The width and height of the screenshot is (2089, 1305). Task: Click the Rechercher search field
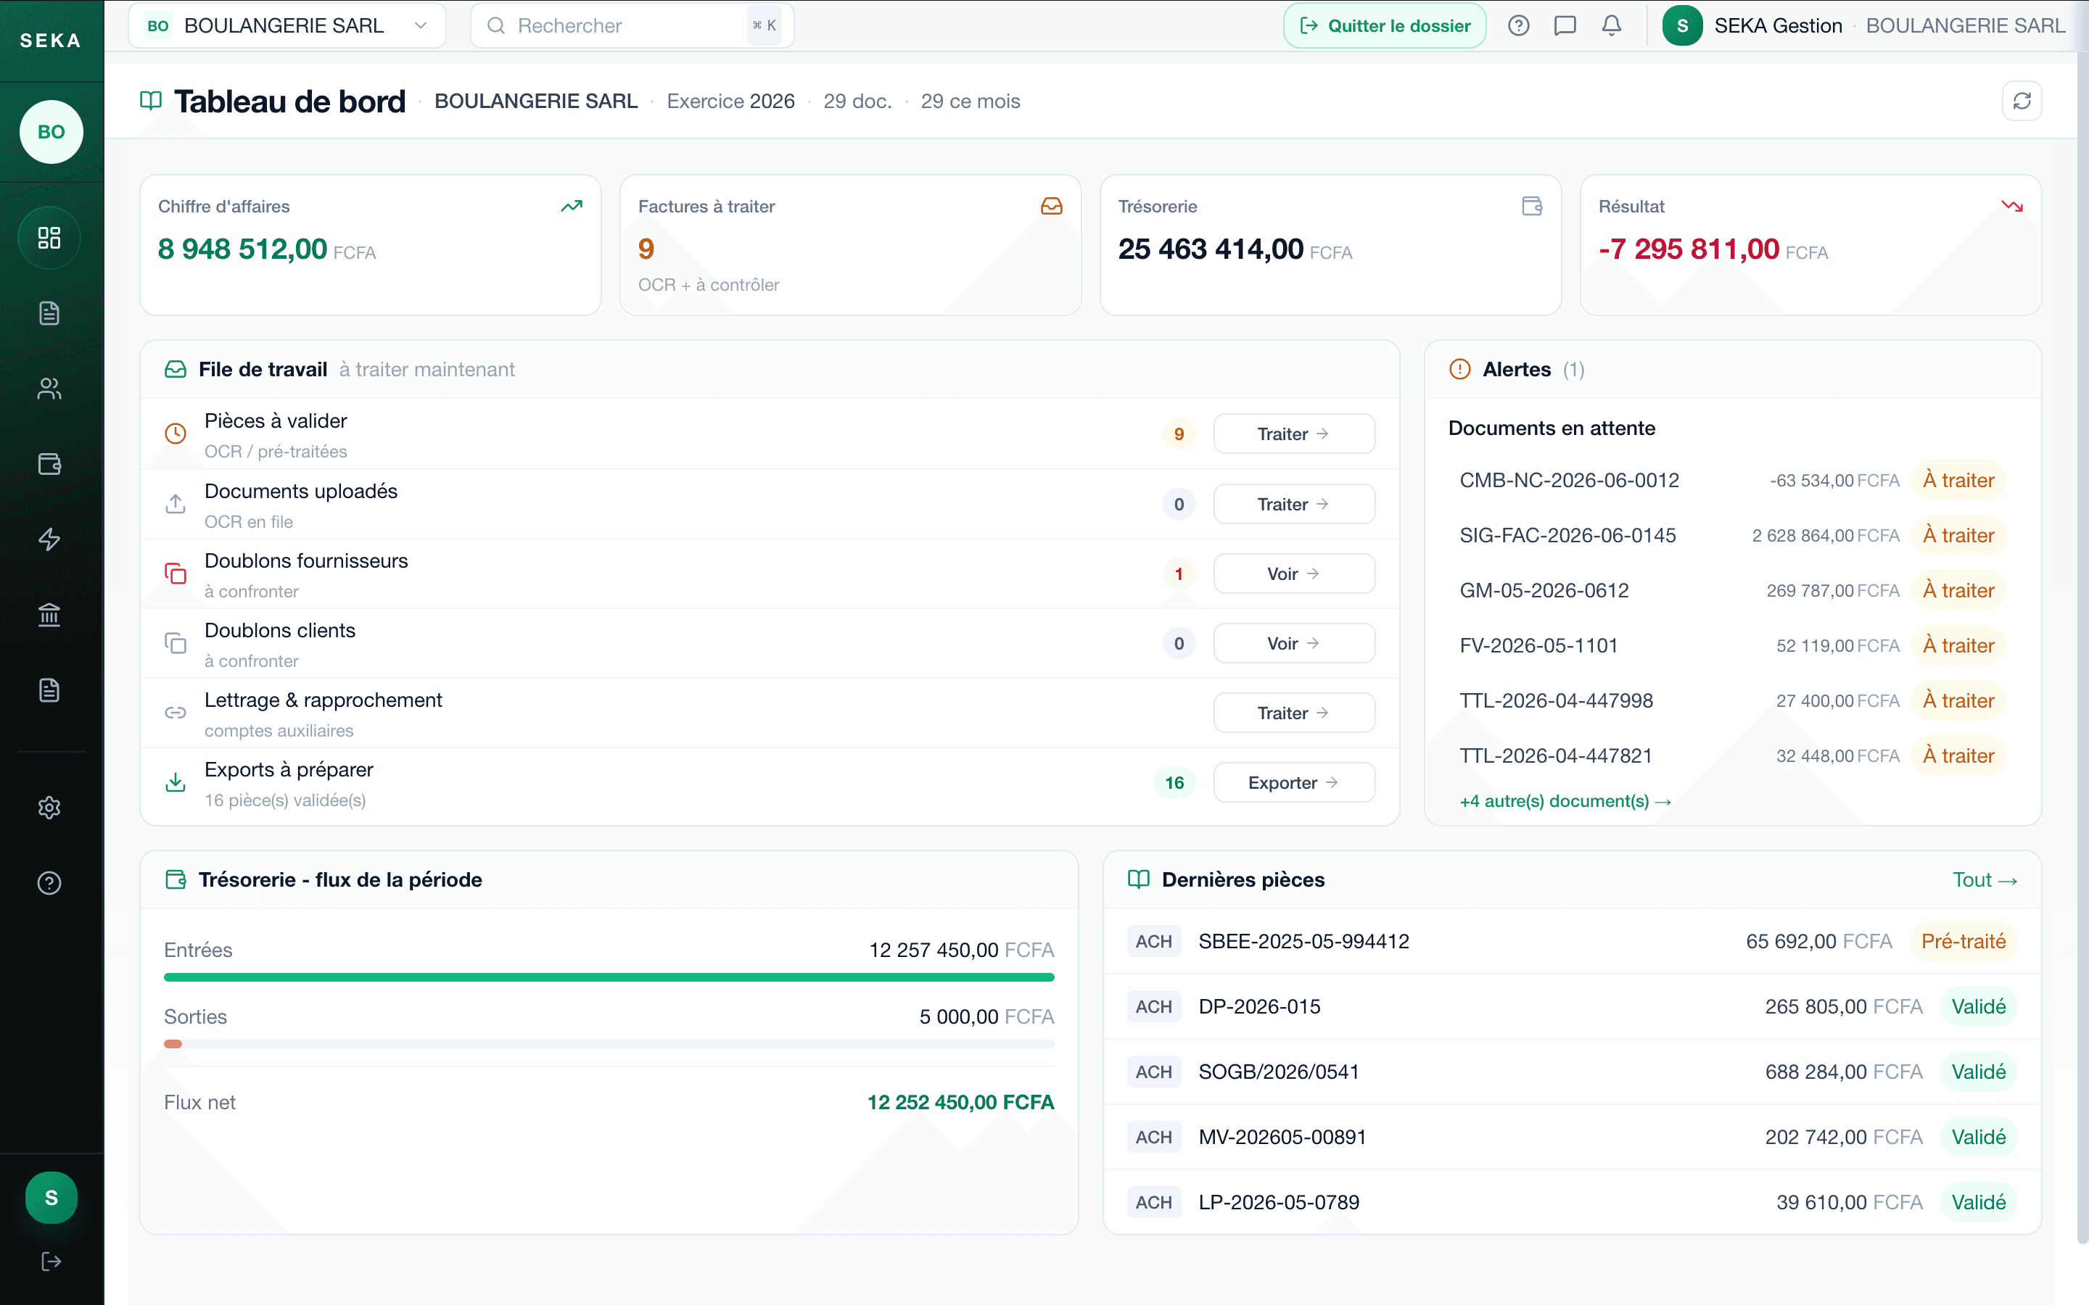click(632, 26)
